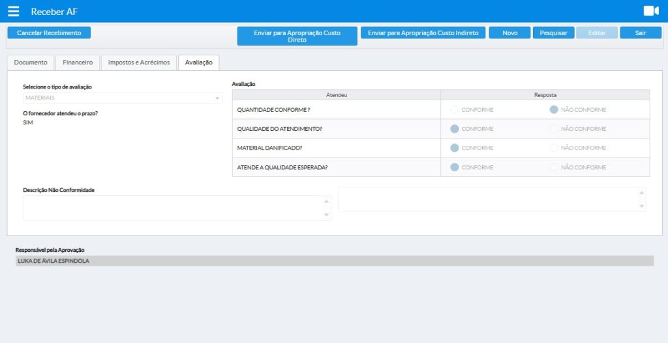
Task: Click the video camera icon
Action: tap(650, 11)
